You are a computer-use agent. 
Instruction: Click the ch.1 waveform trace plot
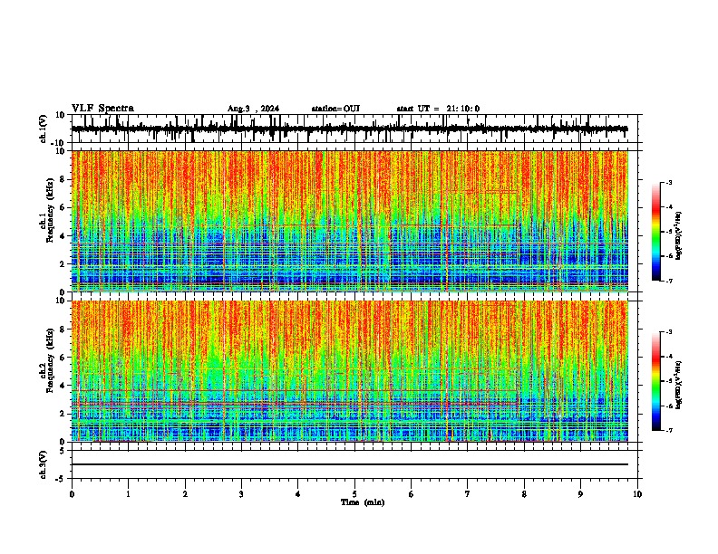(x=350, y=129)
